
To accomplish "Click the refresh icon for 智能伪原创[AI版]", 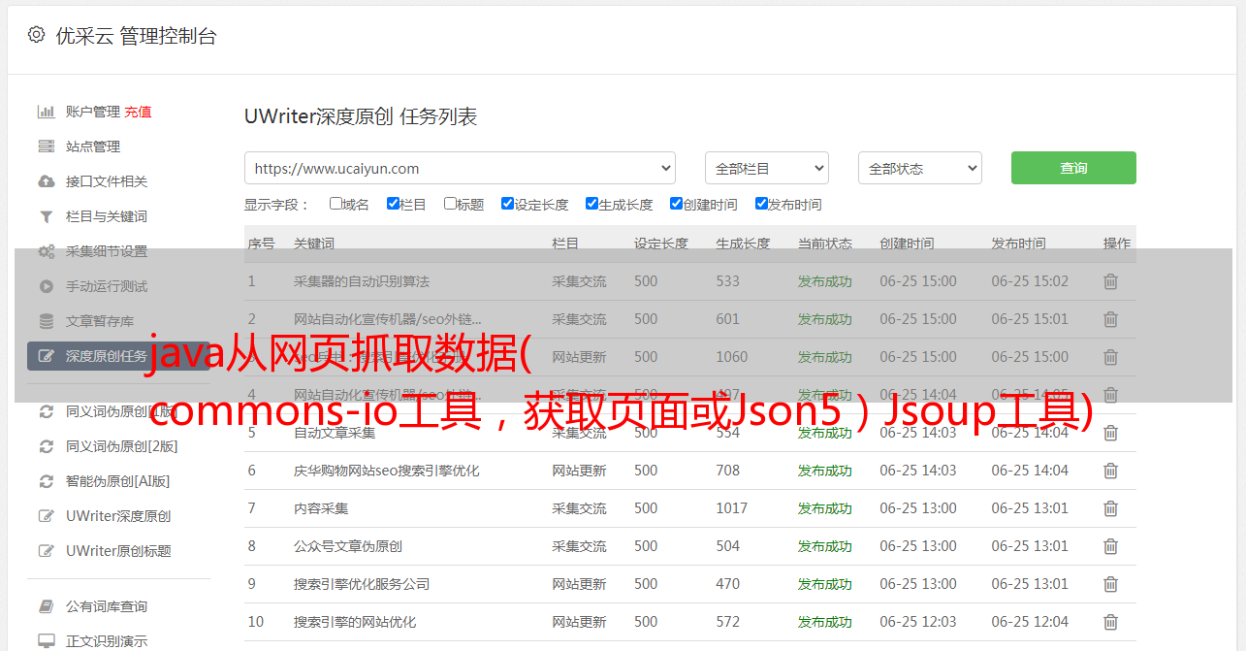I will pos(46,481).
